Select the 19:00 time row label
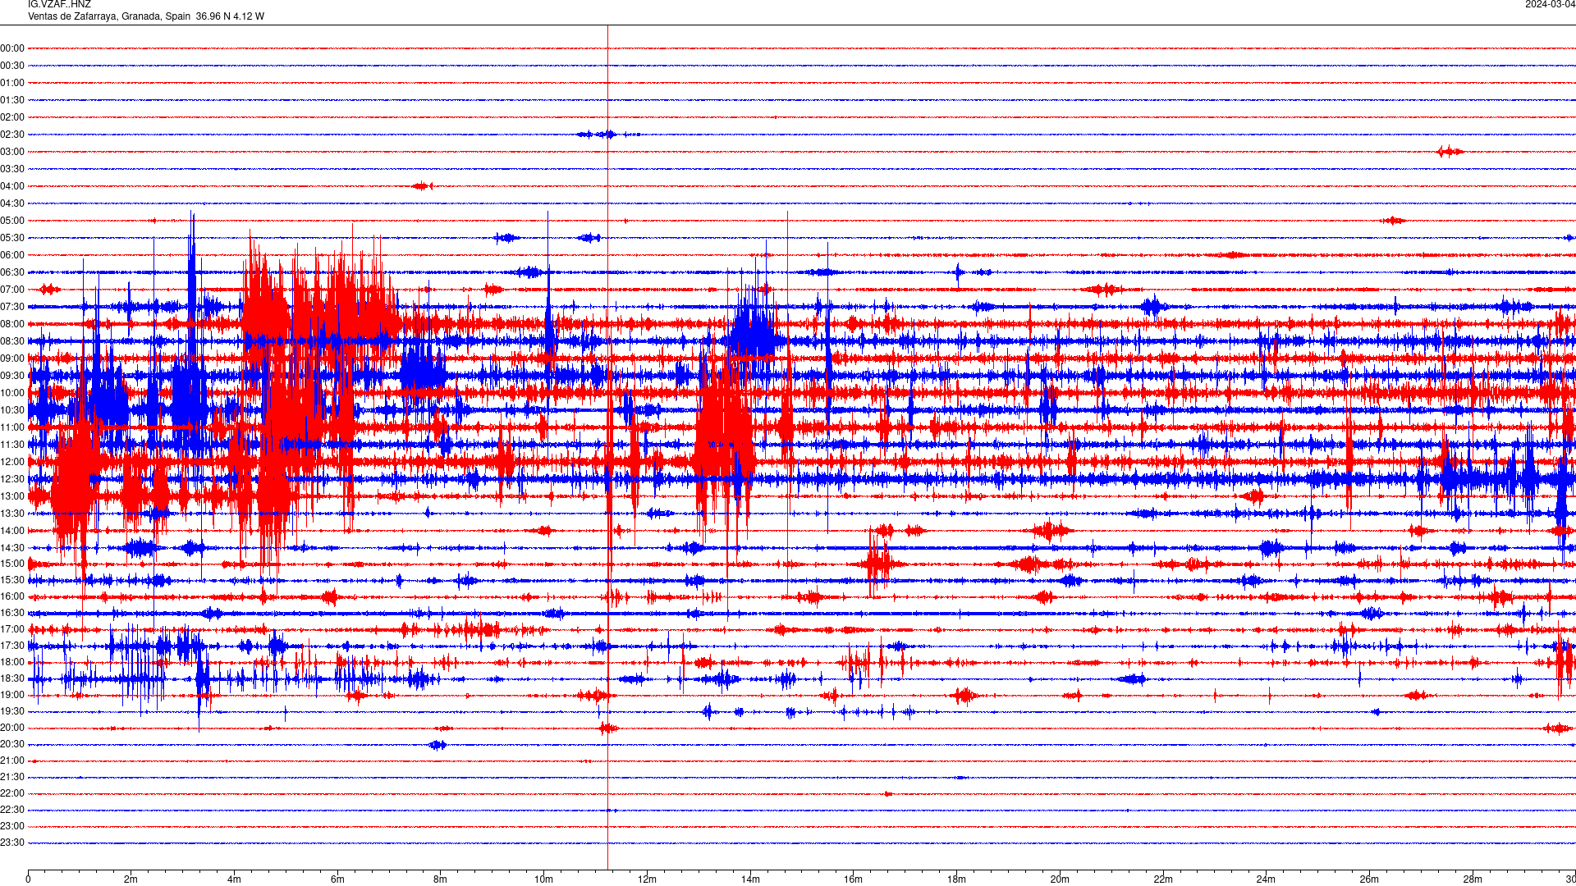1576x886 pixels. point(12,695)
